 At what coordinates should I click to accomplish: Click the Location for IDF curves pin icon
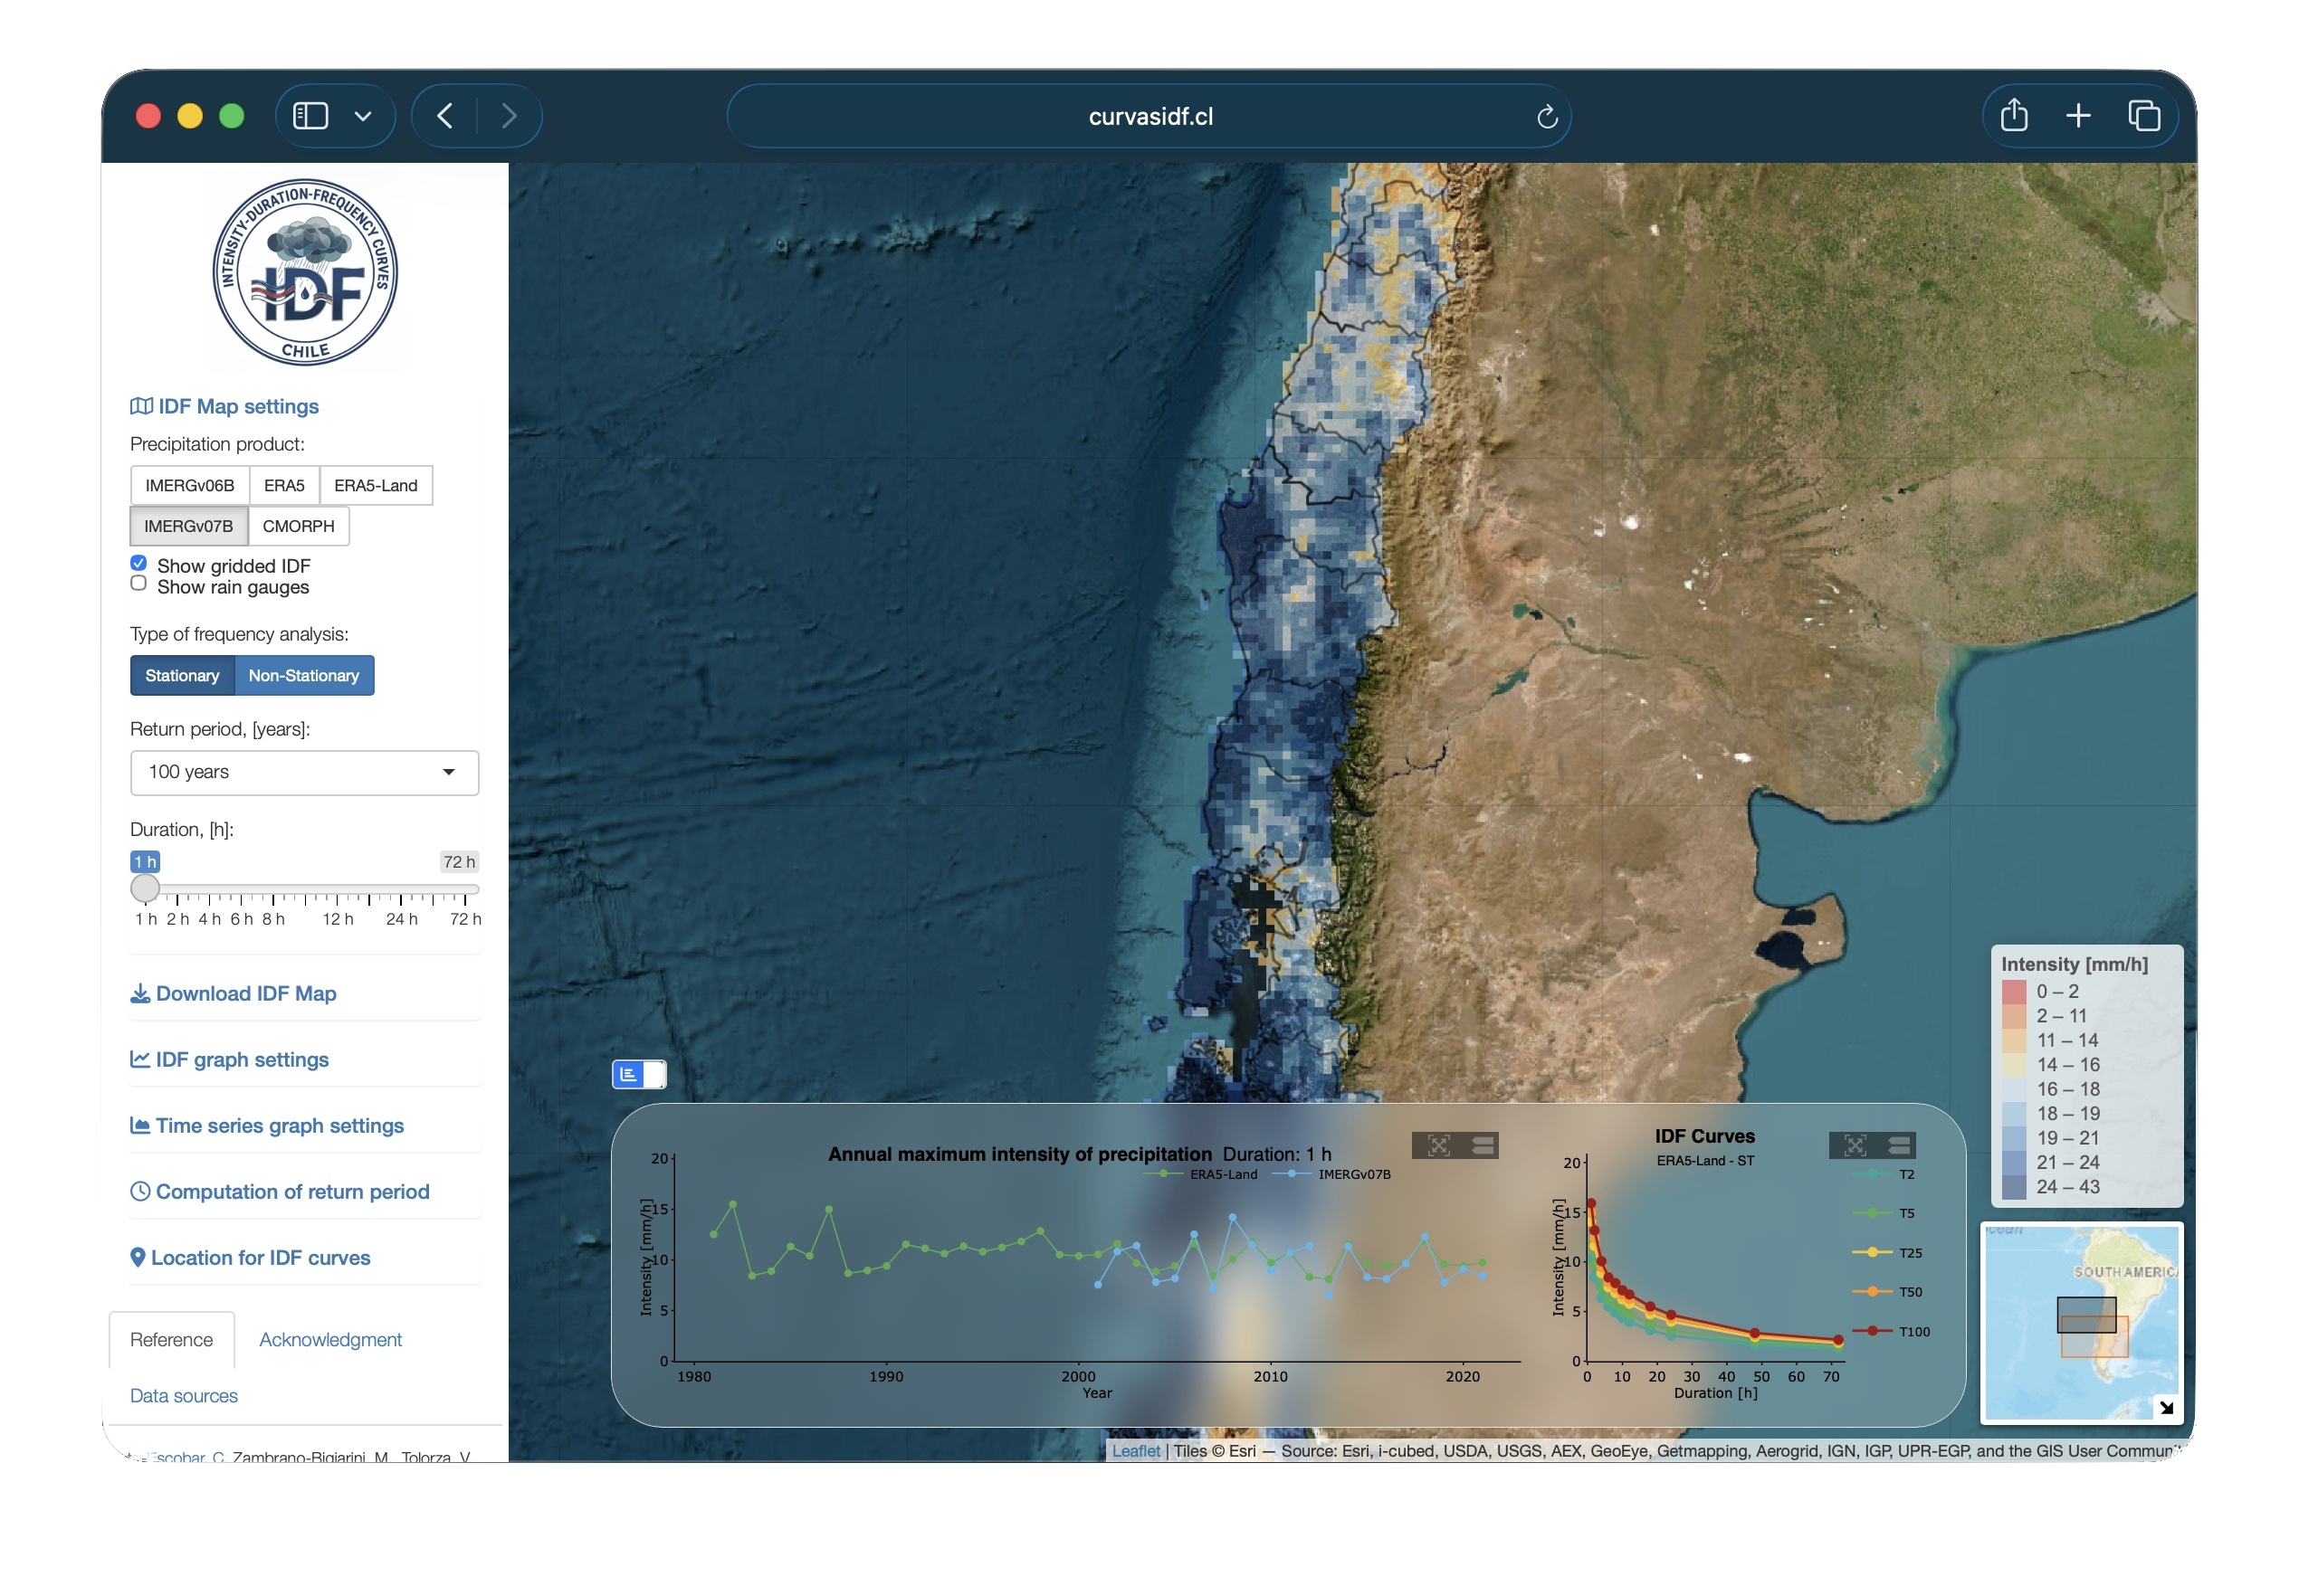(x=138, y=1257)
